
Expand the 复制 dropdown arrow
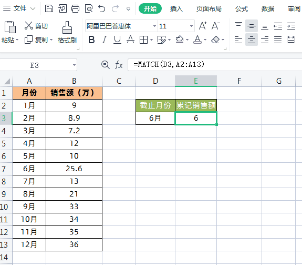pyautogui.click(x=51, y=40)
